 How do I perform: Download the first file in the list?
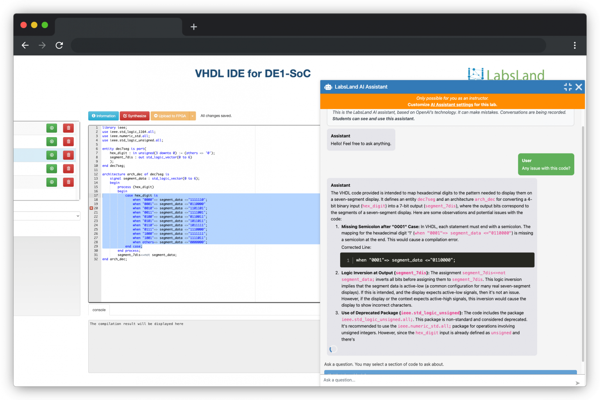(x=52, y=128)
